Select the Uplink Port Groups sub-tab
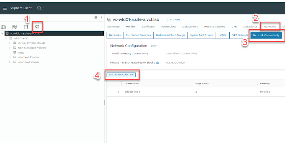The height and width of the screenshot is (143, 285). coord(202,35)
